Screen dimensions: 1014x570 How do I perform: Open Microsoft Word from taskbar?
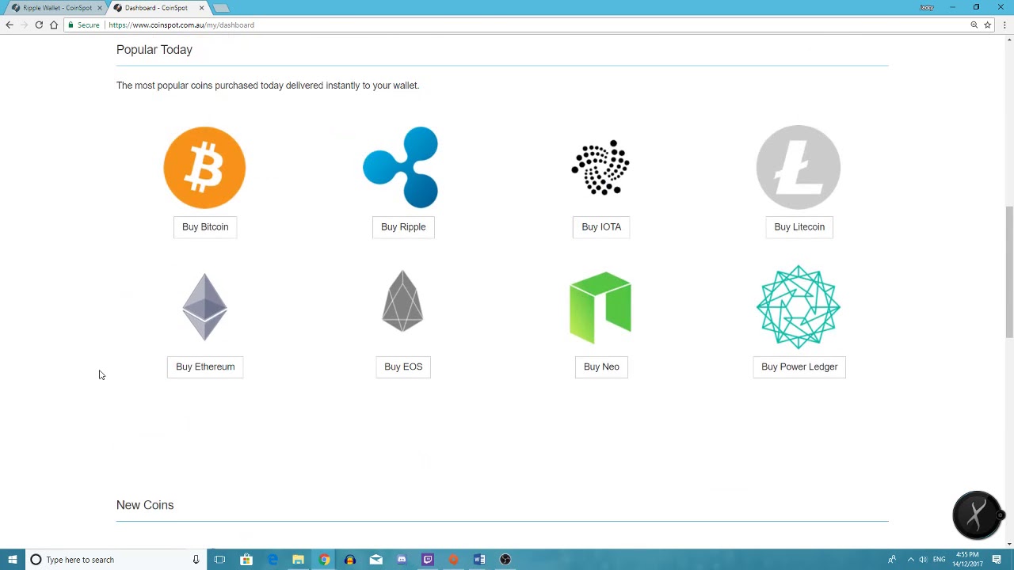tap(479, 560)
